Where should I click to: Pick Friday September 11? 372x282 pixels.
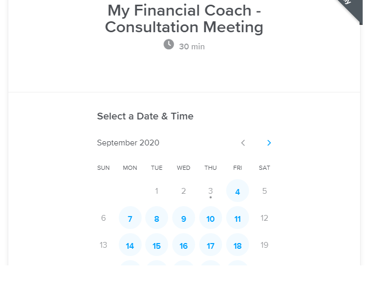point(238,219)
